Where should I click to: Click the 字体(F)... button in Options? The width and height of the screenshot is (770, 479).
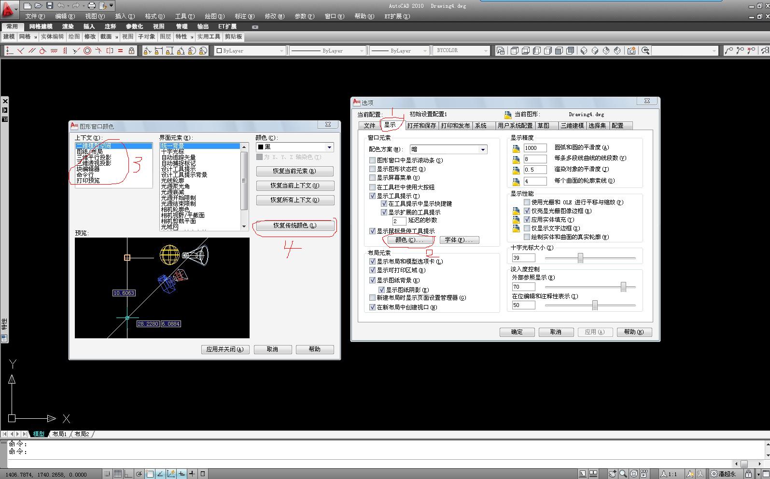tap(459, 240)
